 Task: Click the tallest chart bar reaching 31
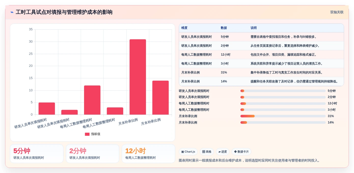click(x=138, y=77)
